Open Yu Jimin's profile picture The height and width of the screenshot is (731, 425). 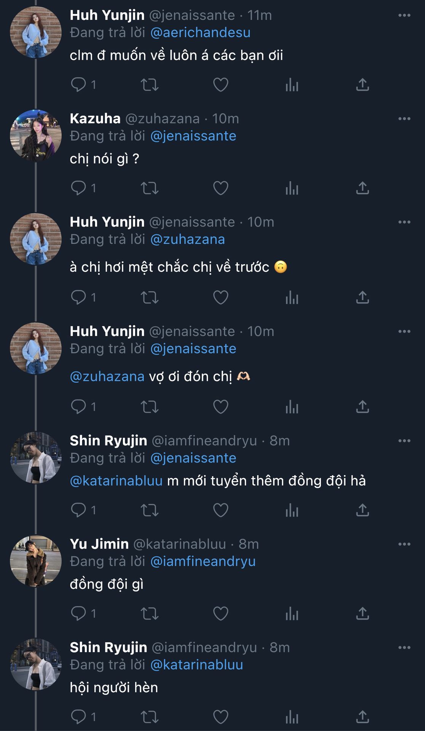click(x=36, y=561)
